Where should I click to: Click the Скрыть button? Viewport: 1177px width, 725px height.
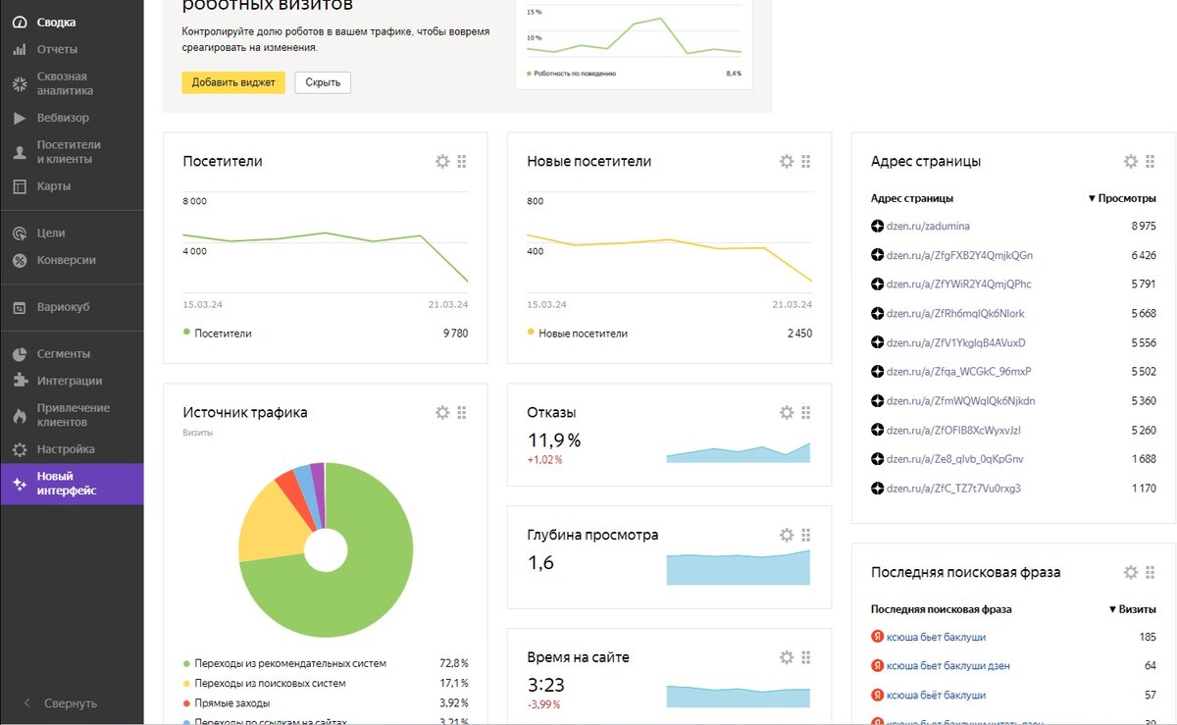pyautogui.click(x=323, y=82)
